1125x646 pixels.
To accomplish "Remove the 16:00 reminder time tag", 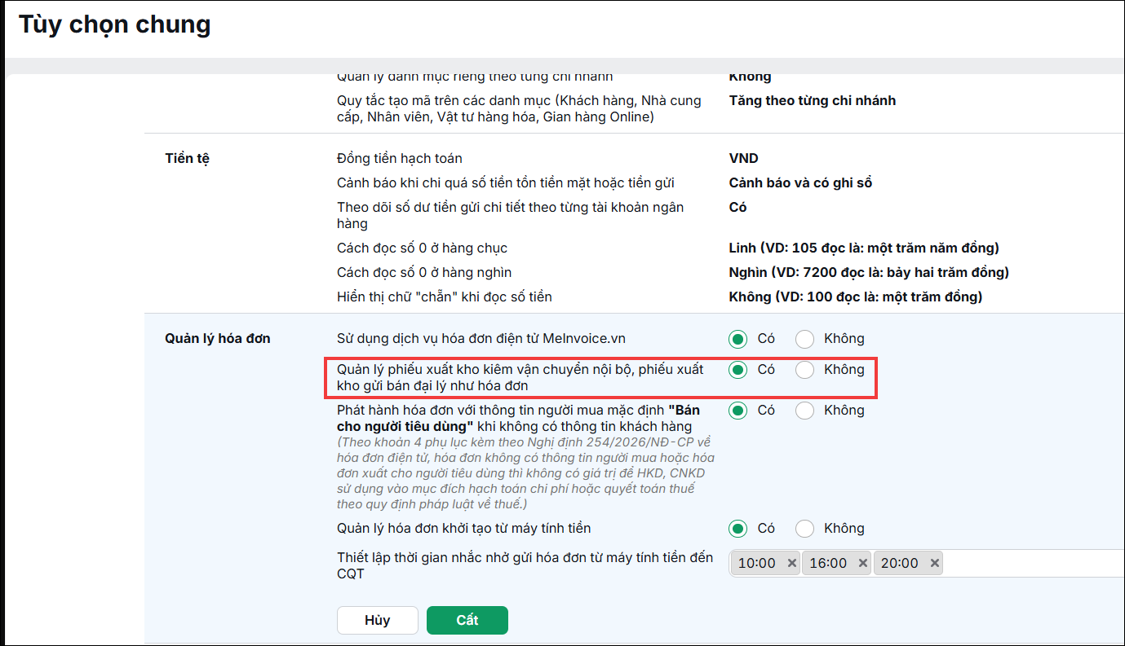I will 863,563.
